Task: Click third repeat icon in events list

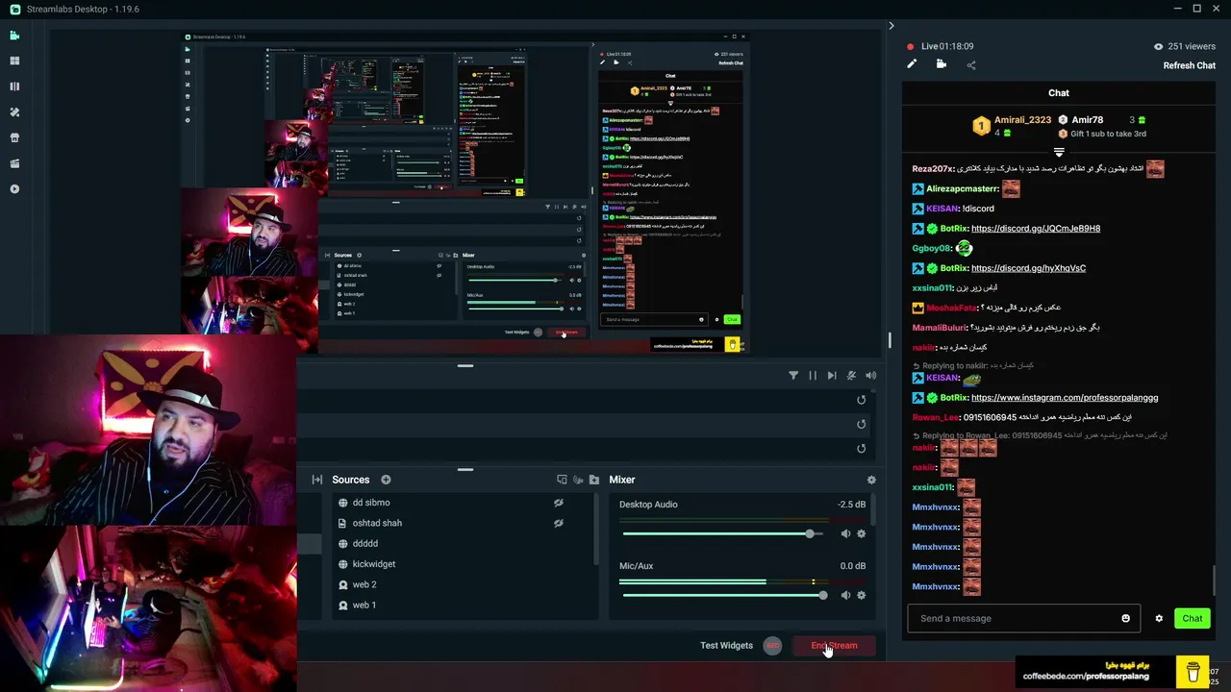Action: pyautogui.click(x=861, y=448)
